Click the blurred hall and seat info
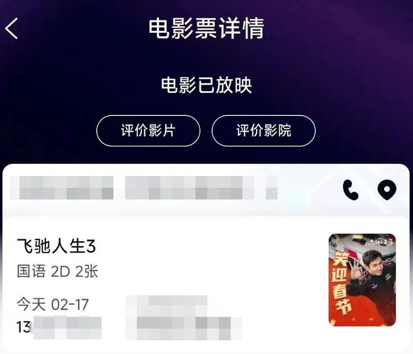 (x=183, y=317)
